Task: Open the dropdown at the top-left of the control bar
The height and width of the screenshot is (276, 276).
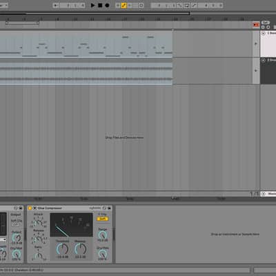Action: pos(3,6)
